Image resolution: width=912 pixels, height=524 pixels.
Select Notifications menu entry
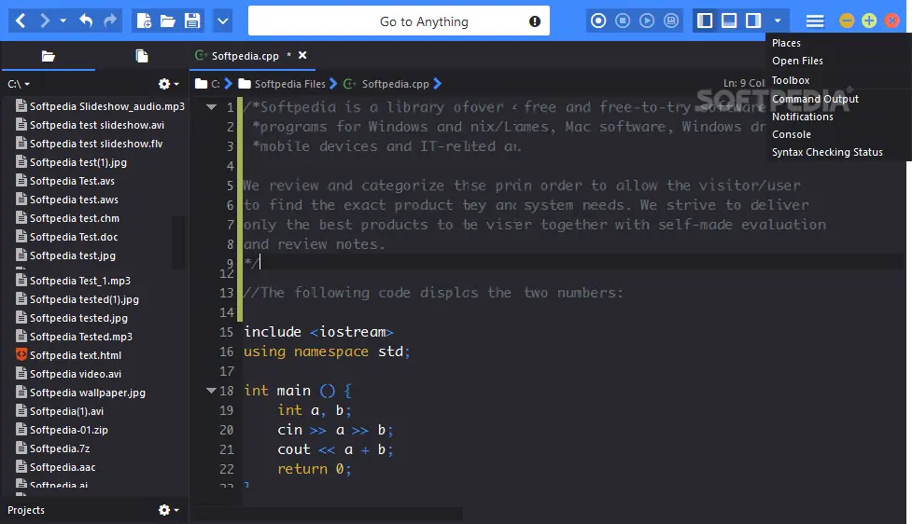click(x=802, y=117)
